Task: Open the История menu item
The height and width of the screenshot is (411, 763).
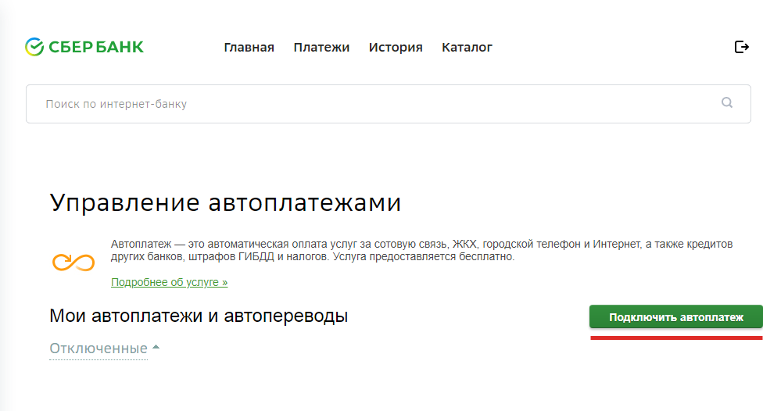Action: 396,48
